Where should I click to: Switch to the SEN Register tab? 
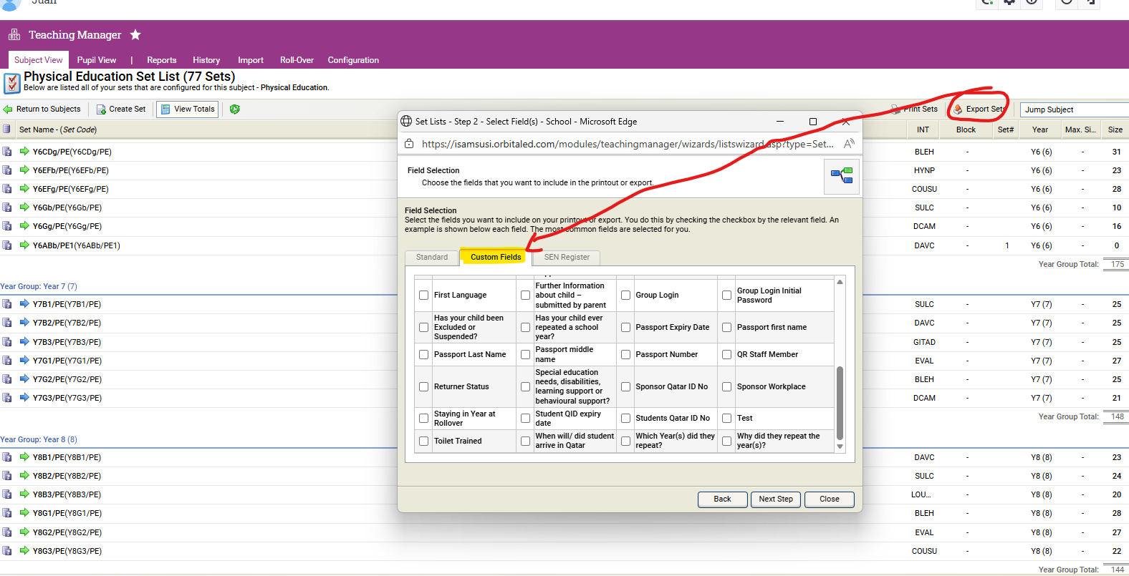(x=566, y=258)
